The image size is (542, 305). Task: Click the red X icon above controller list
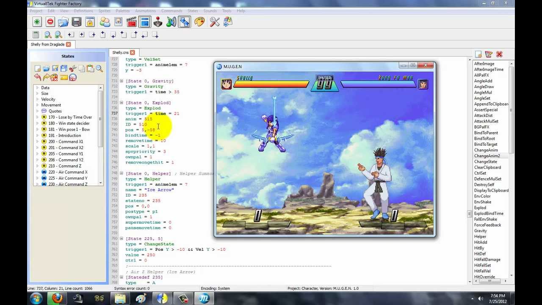point(499,54)
